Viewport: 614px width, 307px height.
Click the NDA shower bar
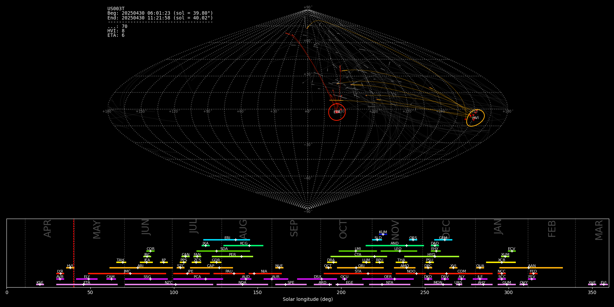coord(242,284)
